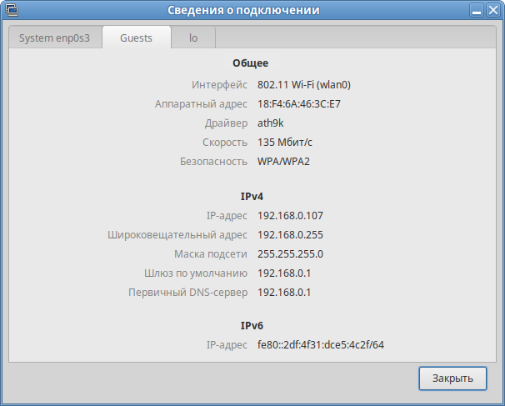Click the interface value 802.11 Wi-Fi (wlan0)
The image size is (505, 406).
click(304, 84)
